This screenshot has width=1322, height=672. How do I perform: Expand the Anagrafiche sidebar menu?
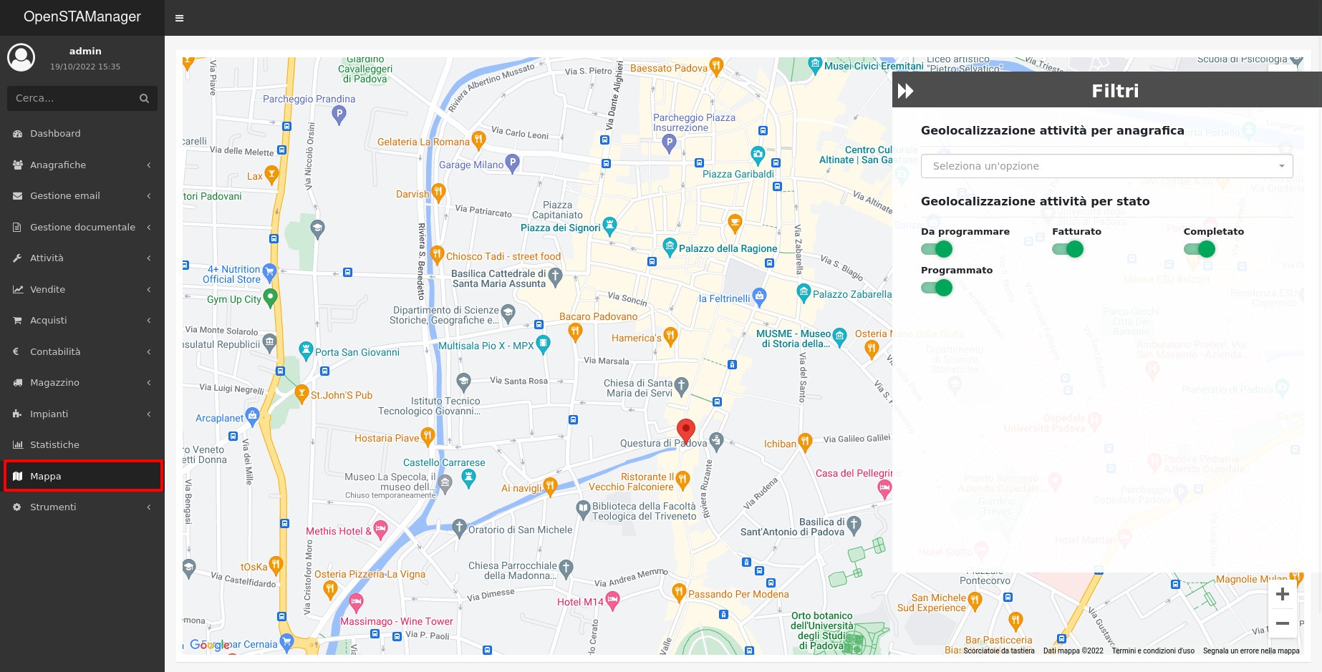pyautogui.click(x=82, y=165)
